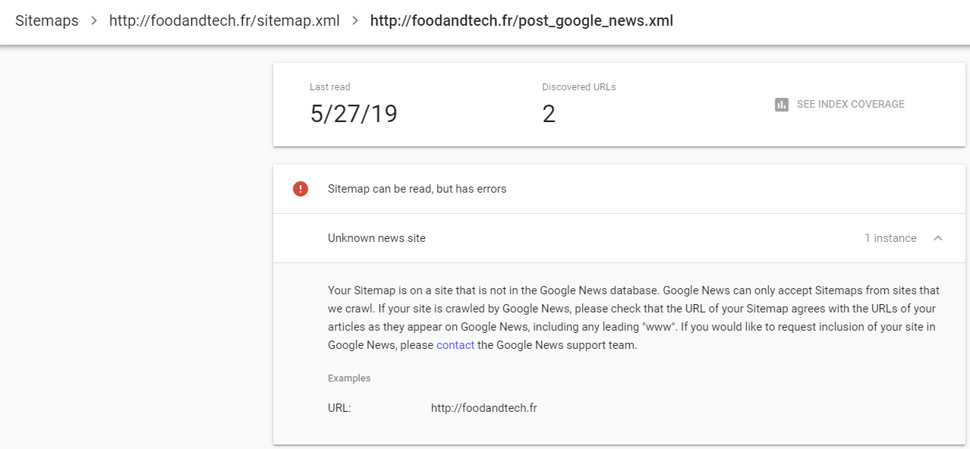Click the first breadcrumb chevron separator
The image size is (970, 449).
click(94, 20)
